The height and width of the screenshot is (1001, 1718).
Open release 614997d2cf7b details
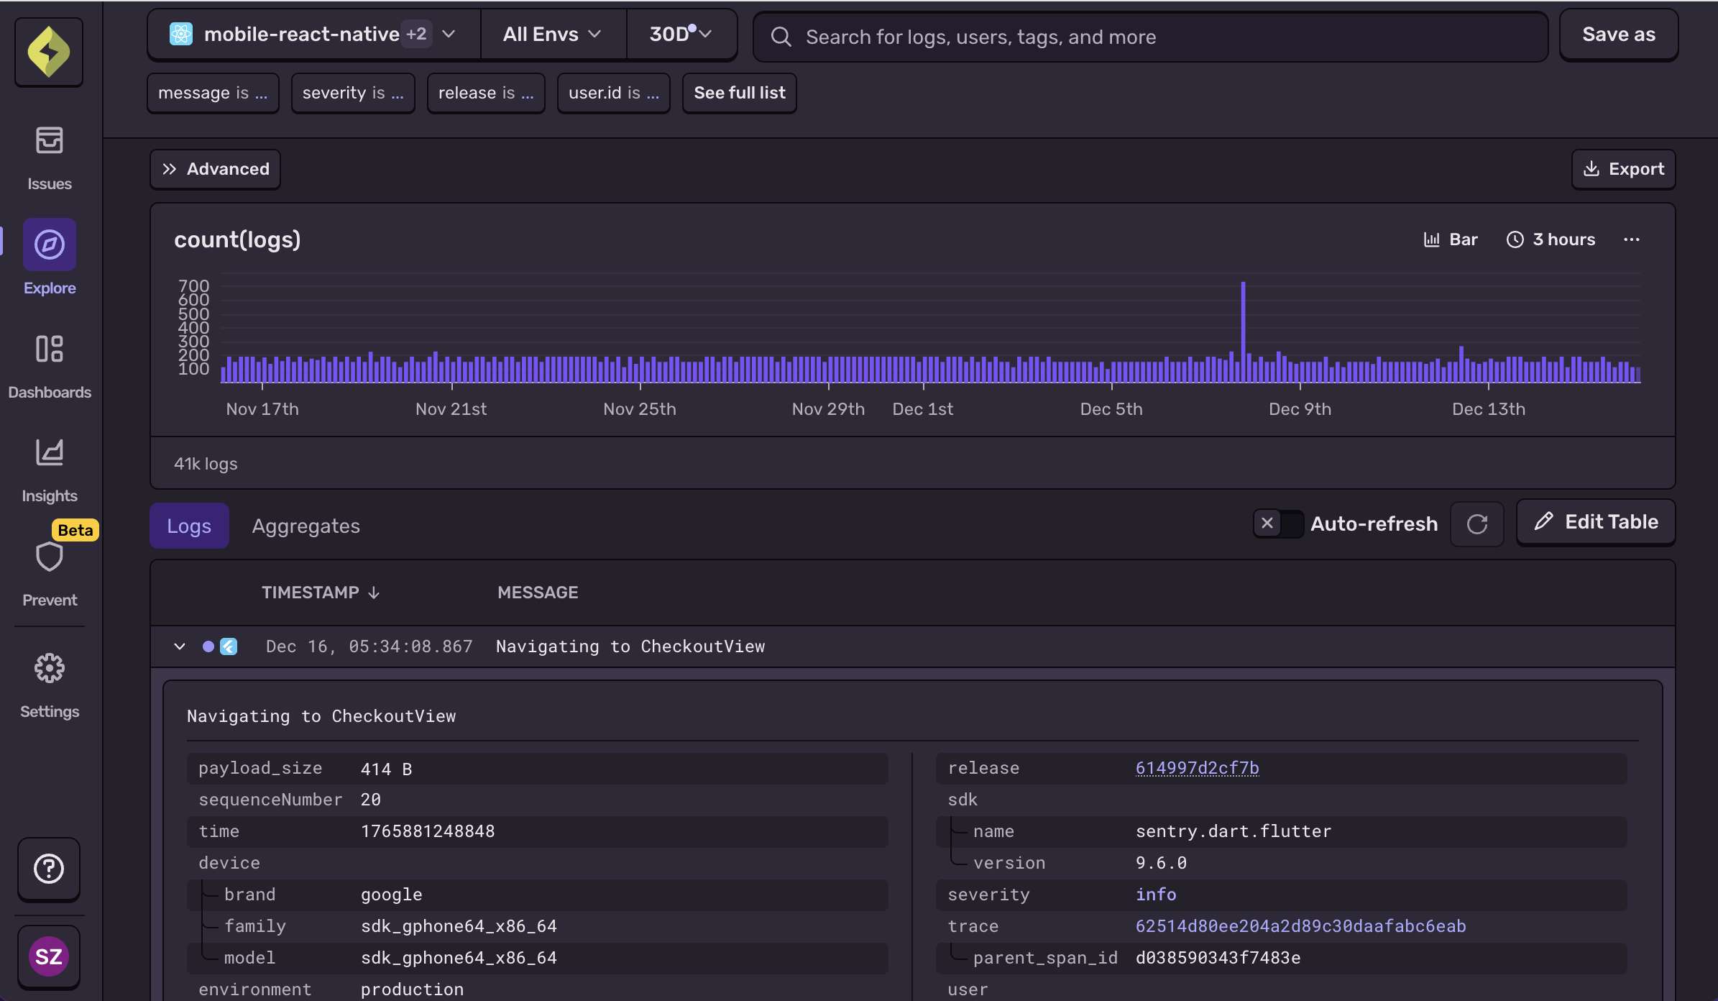[1196, 768]
